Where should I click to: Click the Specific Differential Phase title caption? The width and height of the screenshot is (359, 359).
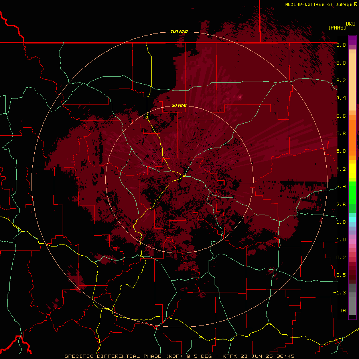coord(179,356)
